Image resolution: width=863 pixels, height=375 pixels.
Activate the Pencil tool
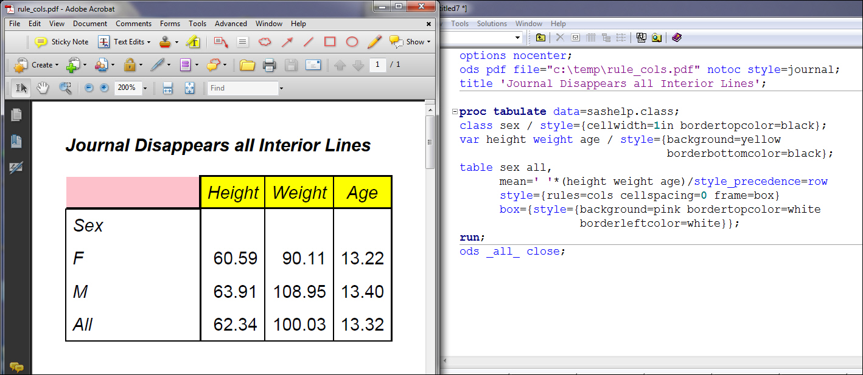pos(374,42)
